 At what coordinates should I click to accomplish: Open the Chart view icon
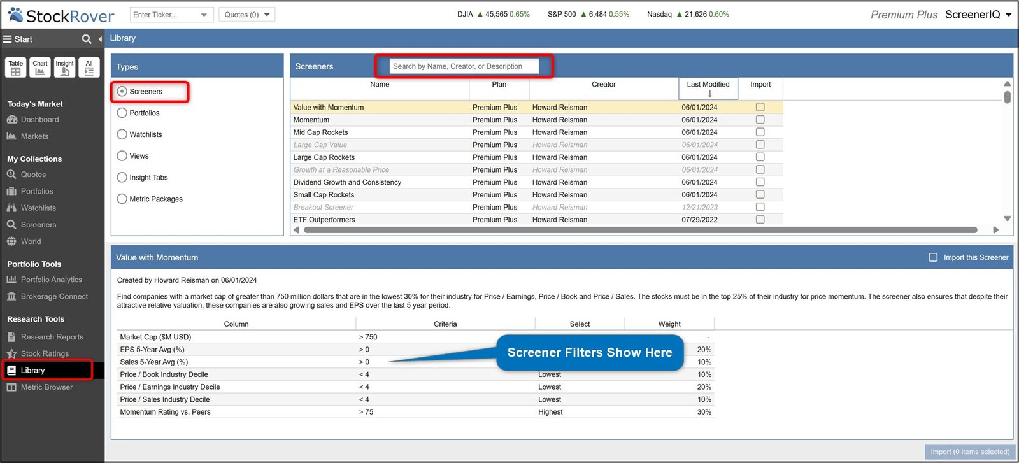[40, 67]
